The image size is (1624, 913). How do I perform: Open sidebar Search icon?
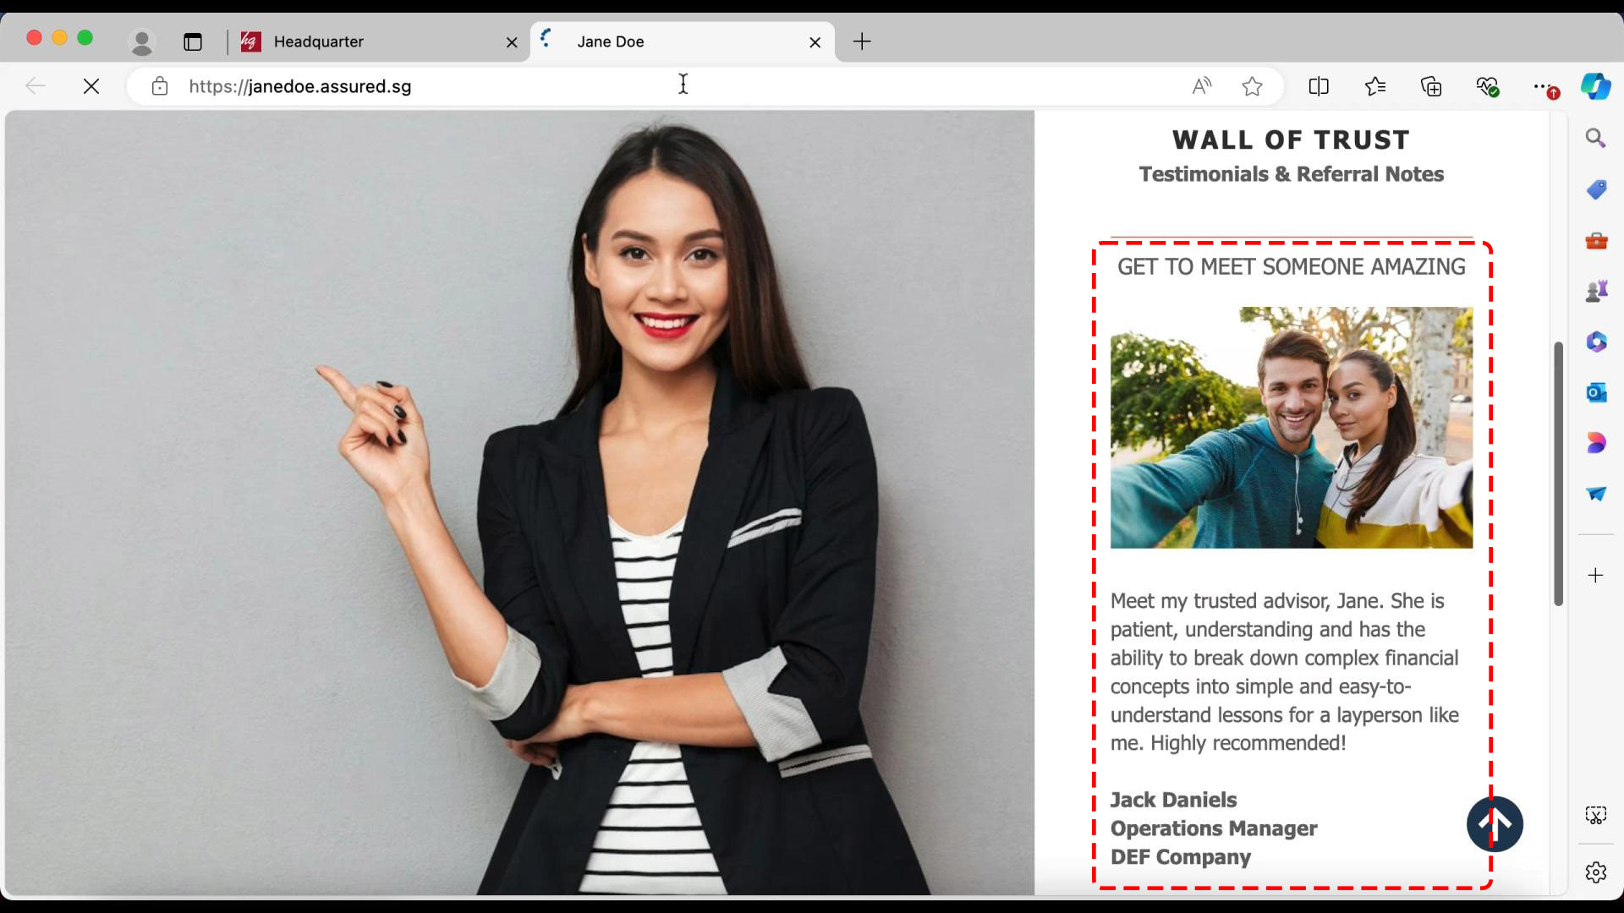1596,138
